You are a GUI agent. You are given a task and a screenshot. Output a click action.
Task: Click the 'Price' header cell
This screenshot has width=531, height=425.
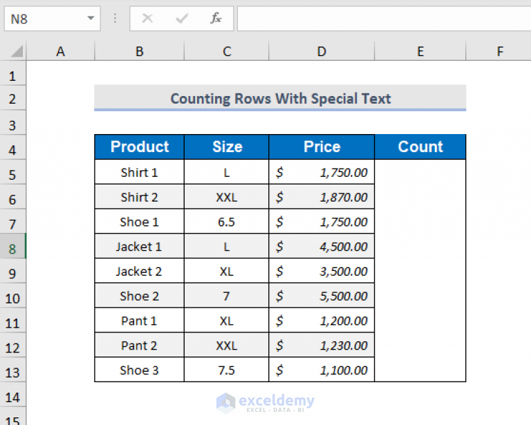(322, 147)
